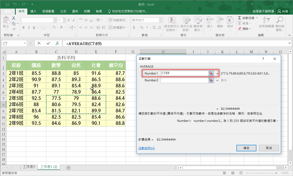The image size is (293, 176).
Task: Click the Number1 range selector icon
Action: (x=211, y=73)
